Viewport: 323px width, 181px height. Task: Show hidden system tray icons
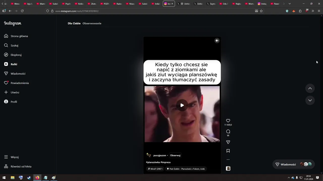click(289, 178)
